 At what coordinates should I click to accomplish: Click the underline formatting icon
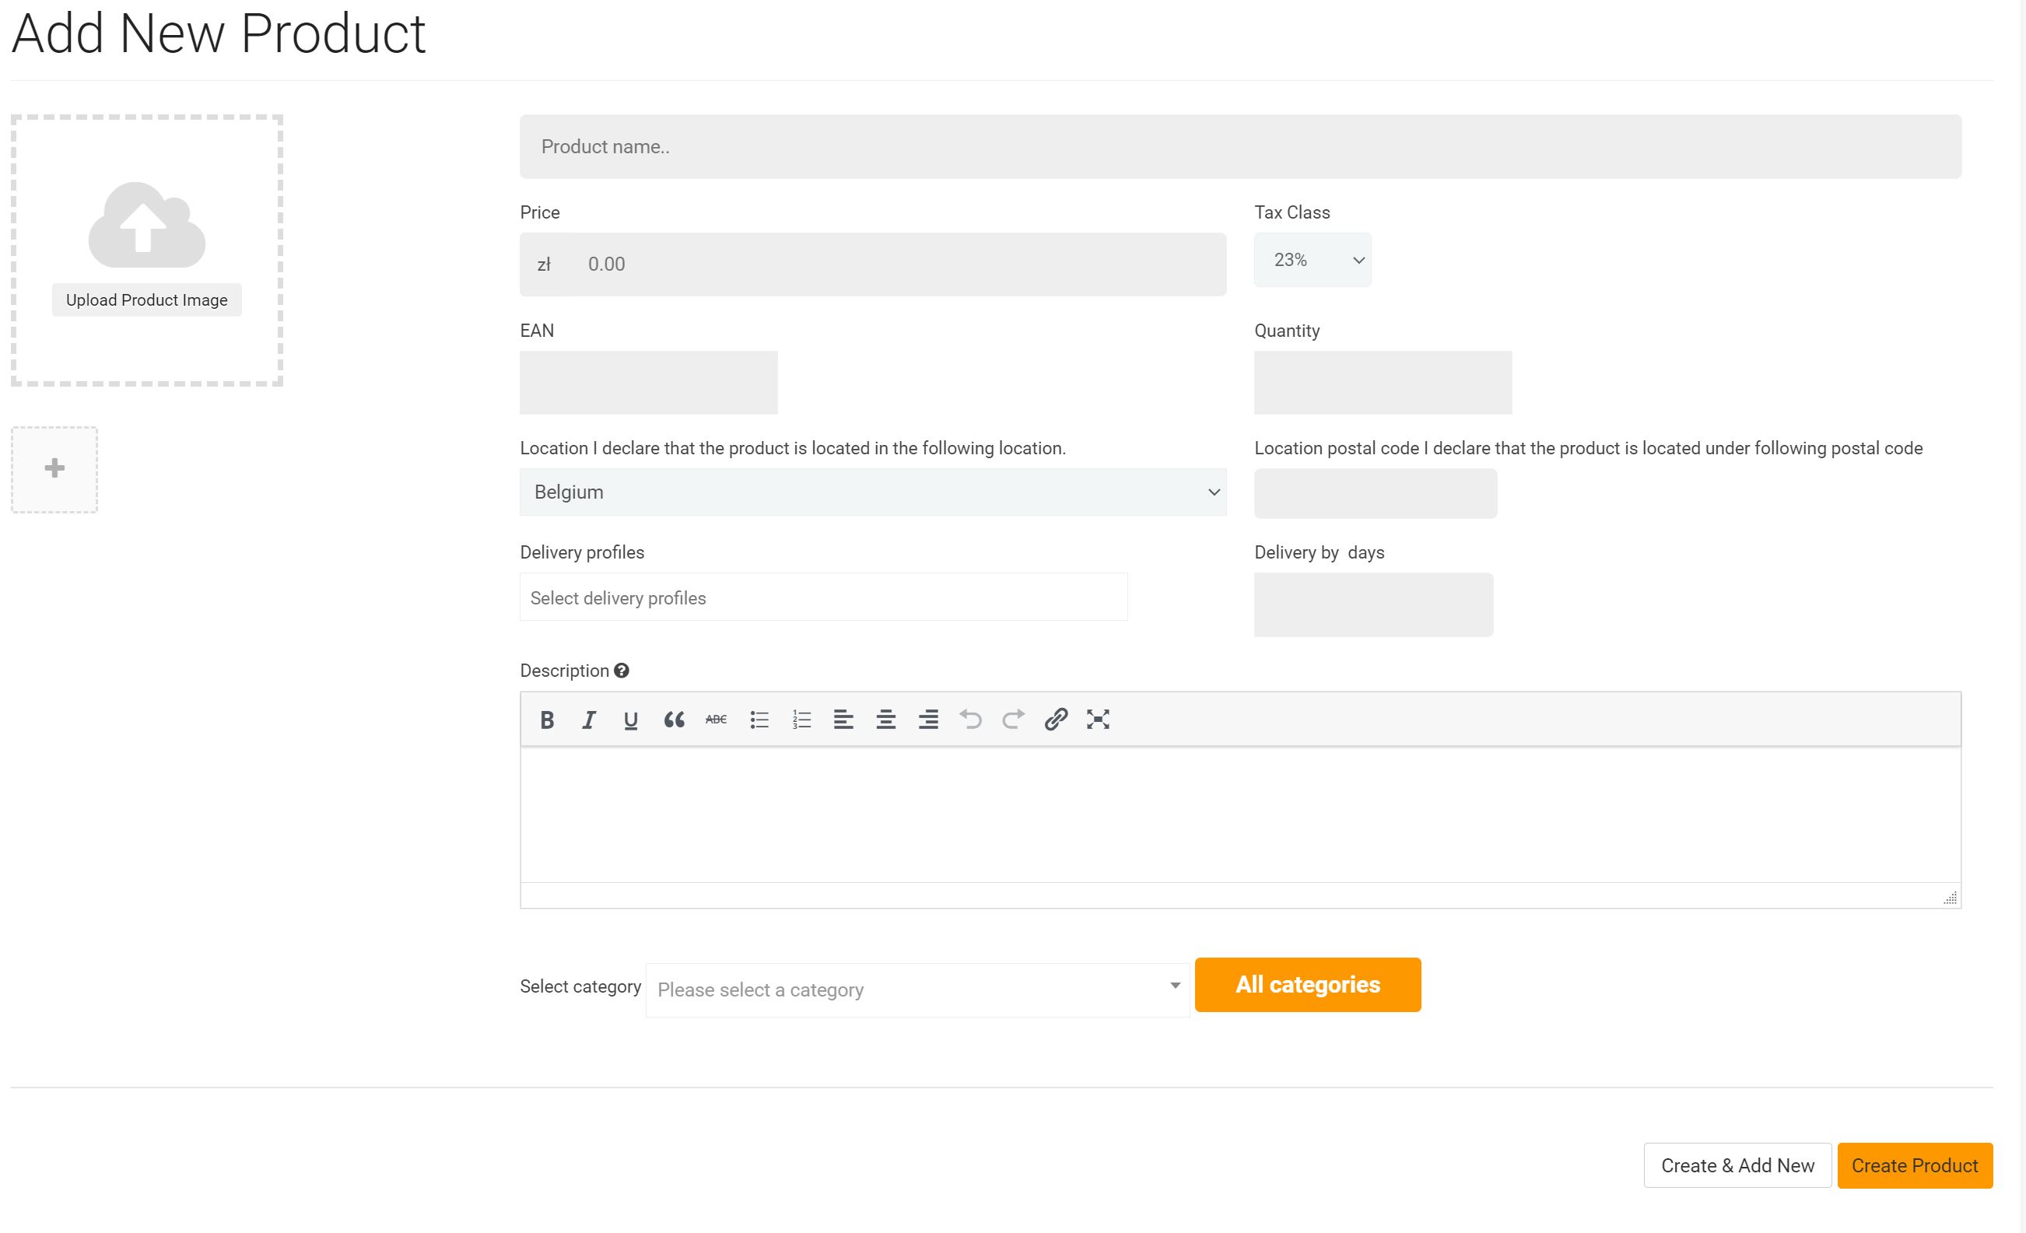[x=631, y=720]
